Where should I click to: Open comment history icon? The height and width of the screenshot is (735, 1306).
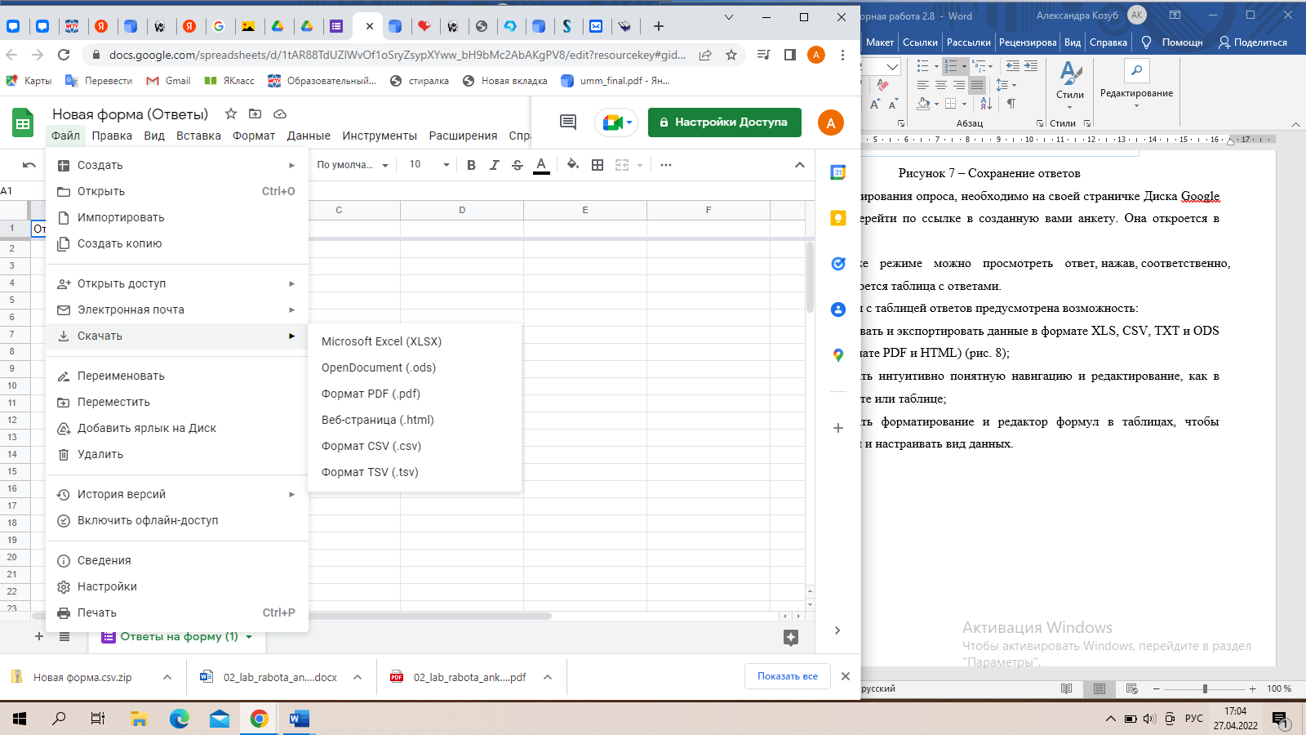coord(568,122)
